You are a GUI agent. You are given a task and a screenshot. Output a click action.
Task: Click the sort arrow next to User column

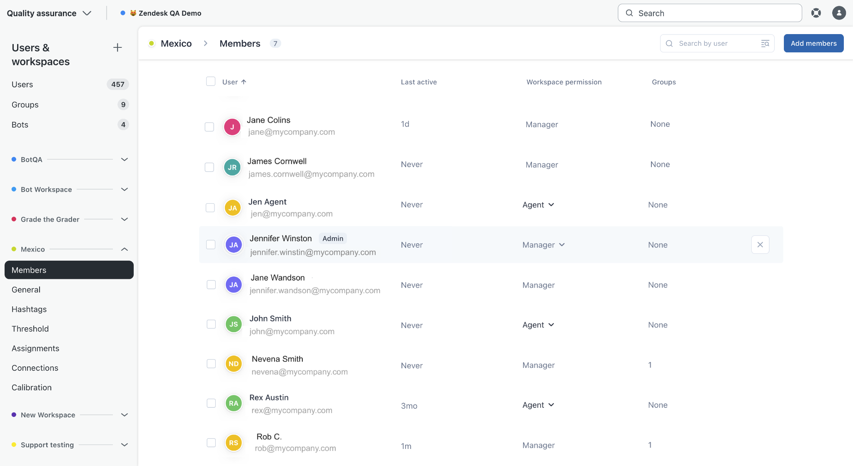(x=244, y=82)
